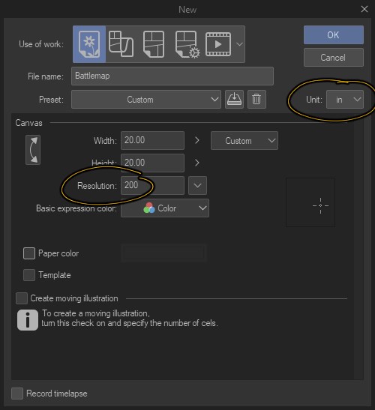Enable the Template checkbox

coord(29,275)
